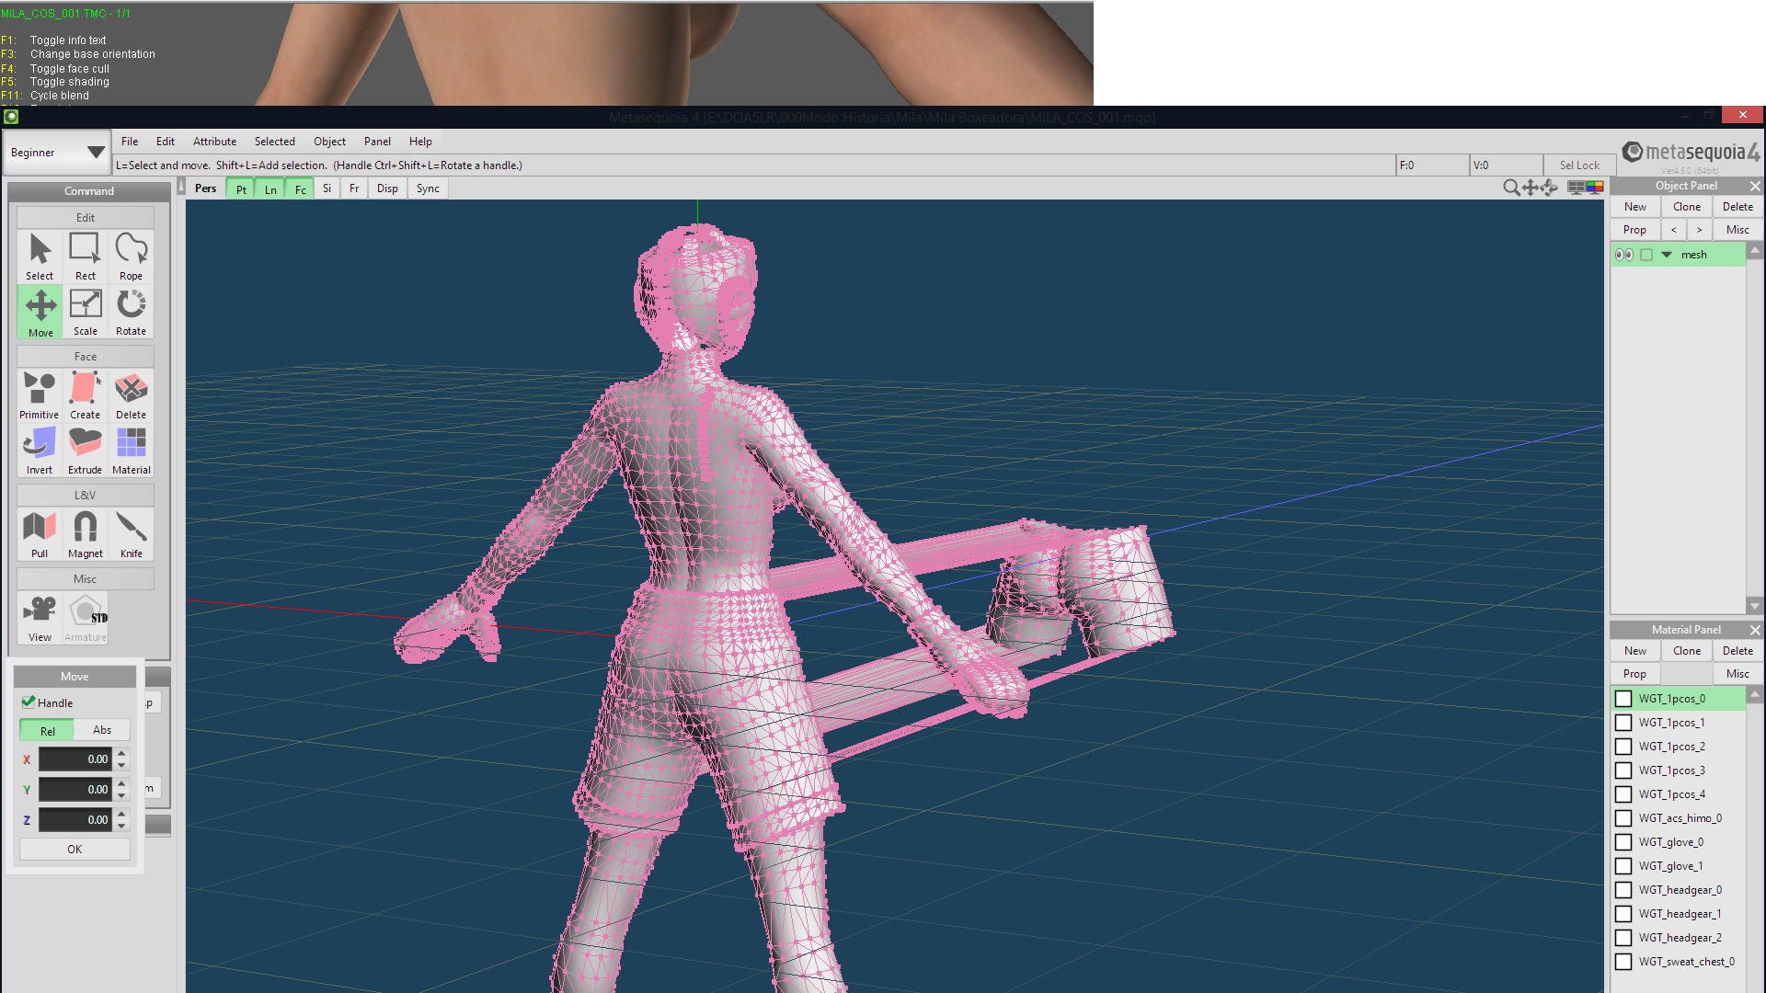Image resolution: width=1766 pixels, height=993 pixels.
Task: Select the Pull tool
Action: [x=40, y=534]
